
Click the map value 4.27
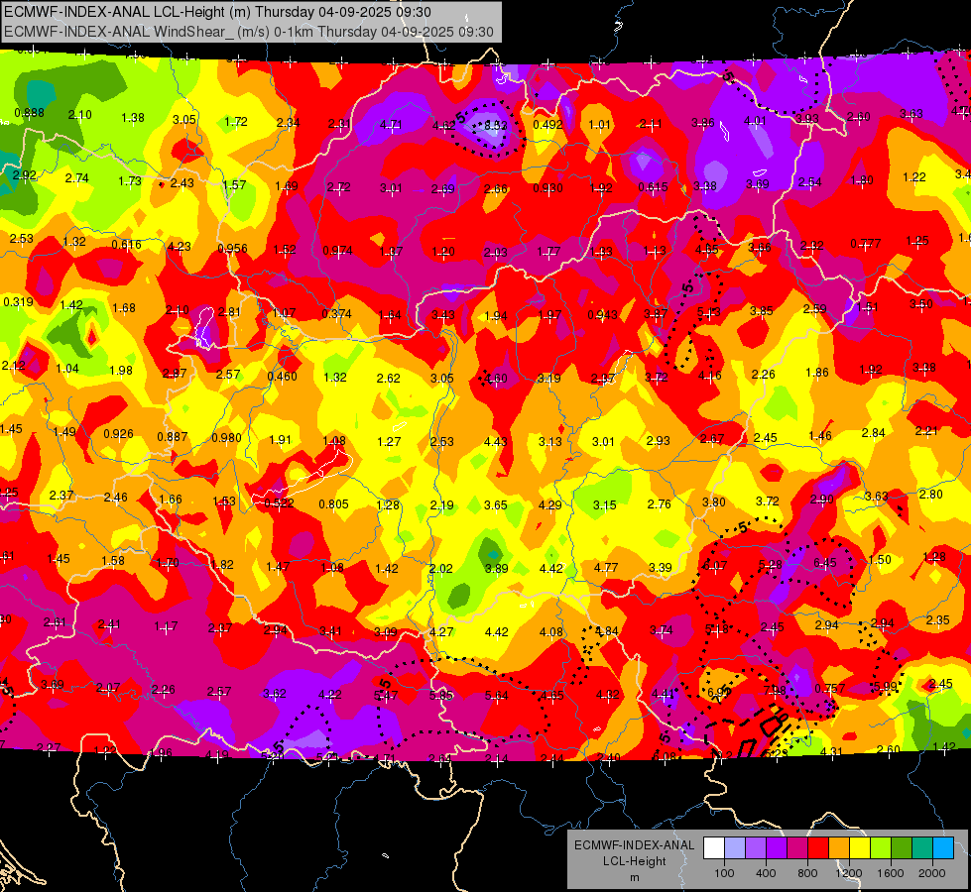441,632
